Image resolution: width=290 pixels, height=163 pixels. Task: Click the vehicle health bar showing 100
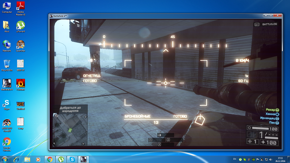262,129
